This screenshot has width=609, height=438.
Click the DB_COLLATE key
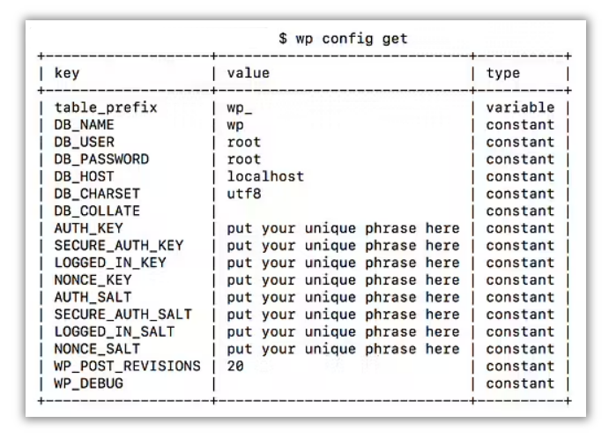coord(97,211)
